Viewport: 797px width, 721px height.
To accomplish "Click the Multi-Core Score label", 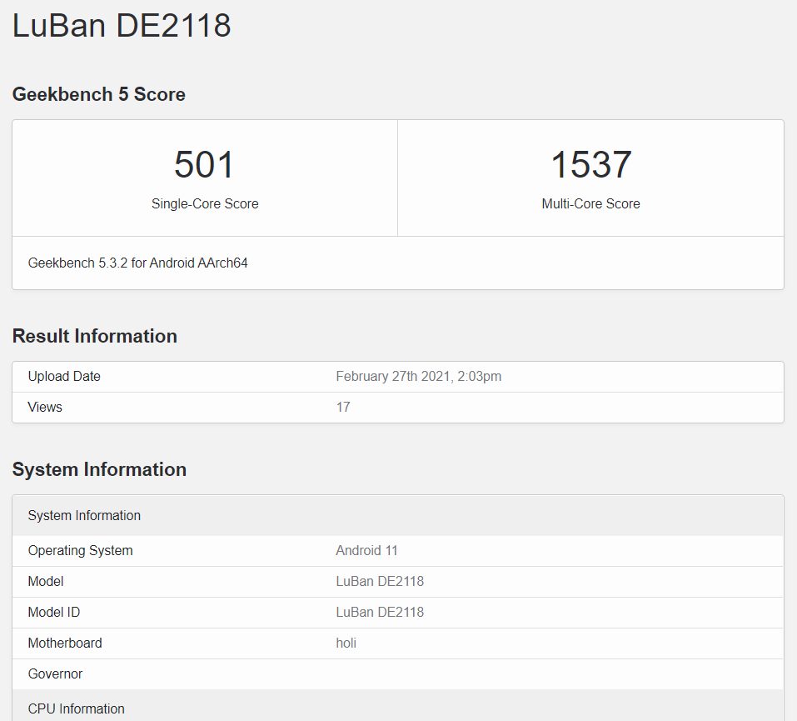I will tap(590, 203).
